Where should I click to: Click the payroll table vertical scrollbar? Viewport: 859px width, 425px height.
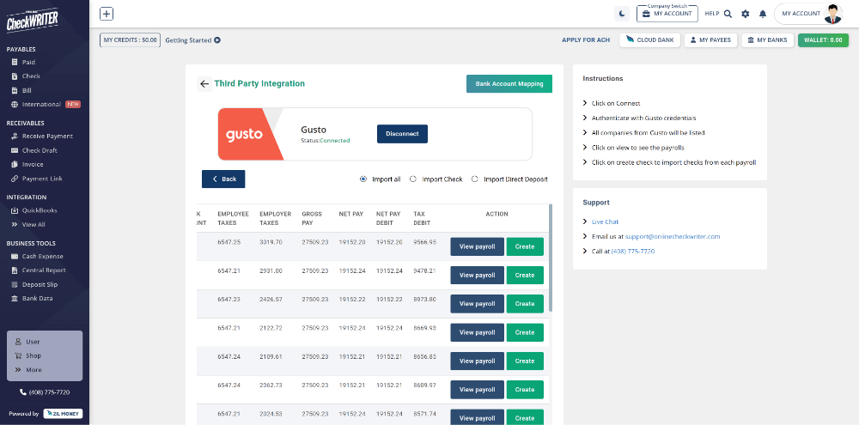[x=550, y=258]
